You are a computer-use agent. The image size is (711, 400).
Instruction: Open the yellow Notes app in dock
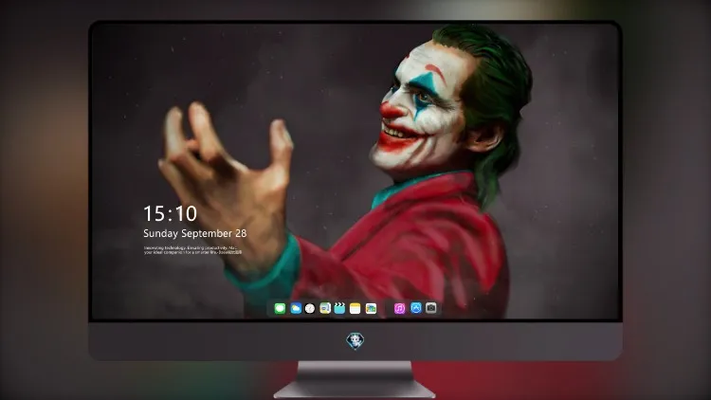pyautogui.click(x=355, y=308)
